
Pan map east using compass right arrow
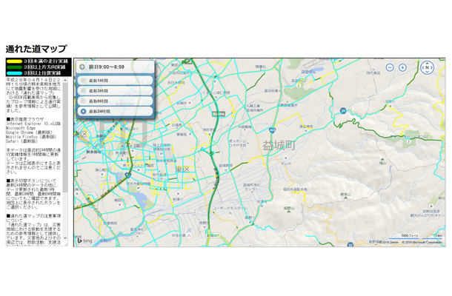pos(432,67)
